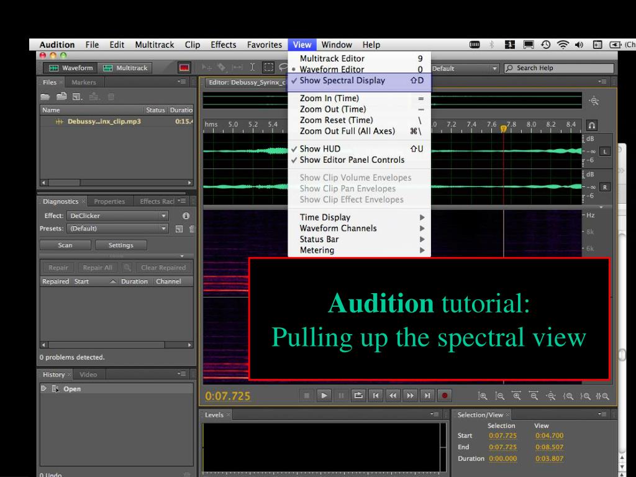The height and width of the screenshot is (477, 636).
Task: Select the Lasso Selection tool
Action: [283, 67]
